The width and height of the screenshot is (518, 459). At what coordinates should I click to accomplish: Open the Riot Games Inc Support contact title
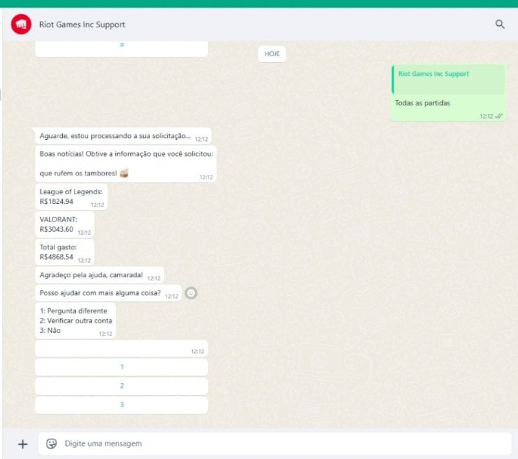82,25
